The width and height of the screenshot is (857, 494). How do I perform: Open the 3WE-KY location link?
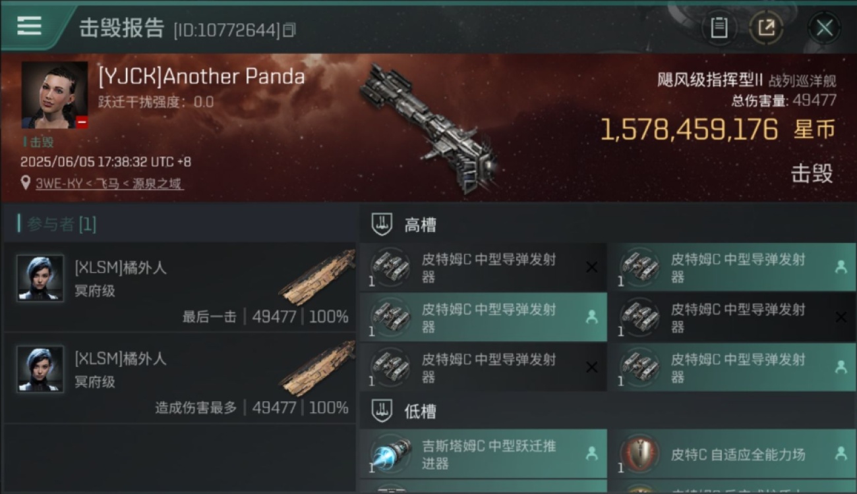pos(109,184)
